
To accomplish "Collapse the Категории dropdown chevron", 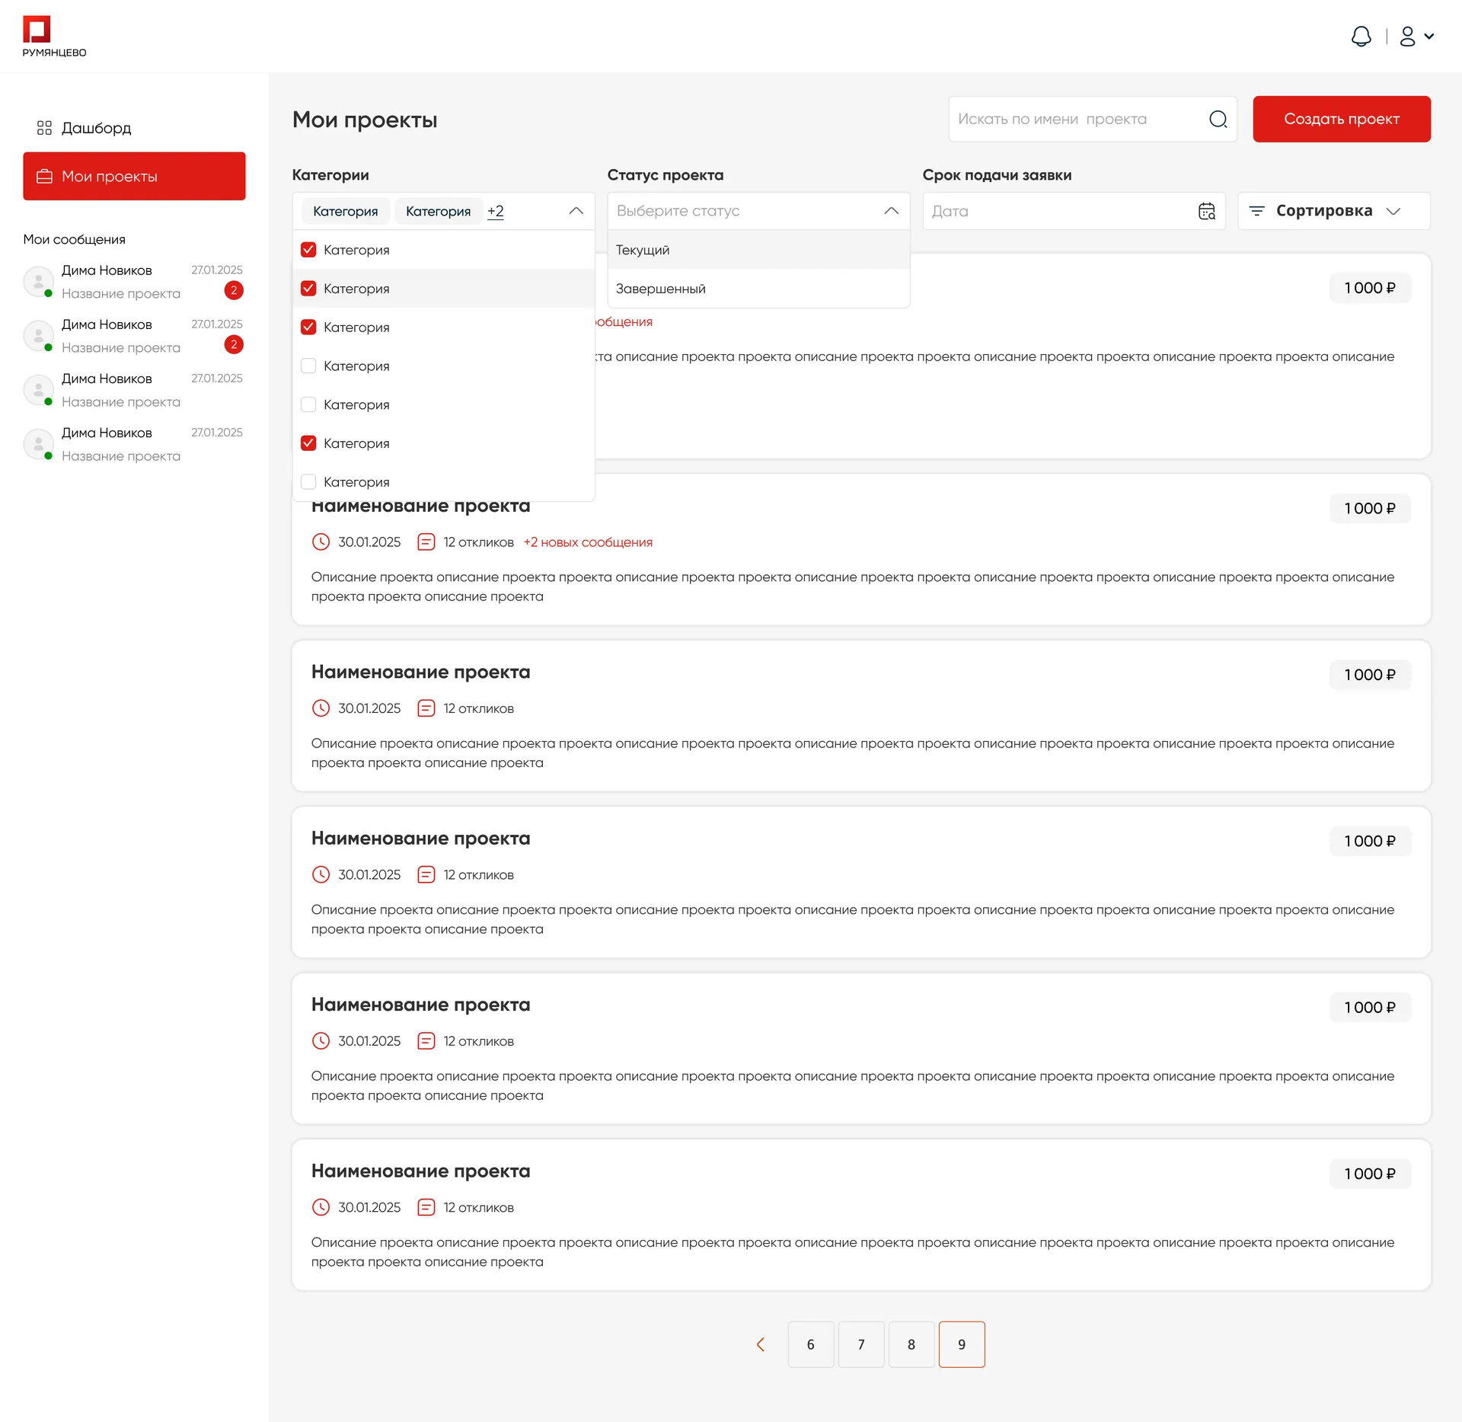I will [576, 211].
